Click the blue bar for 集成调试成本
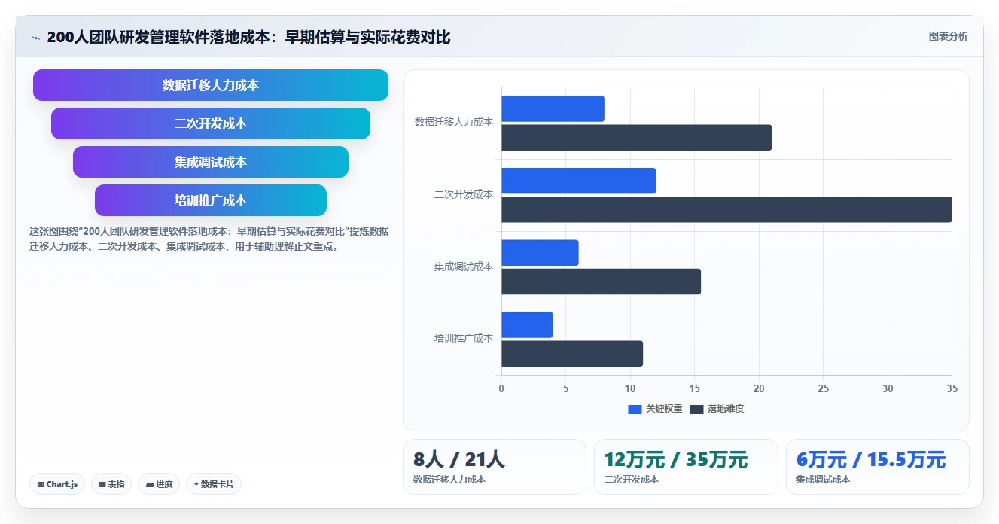 pyautogui.click(x=540, y=253)
